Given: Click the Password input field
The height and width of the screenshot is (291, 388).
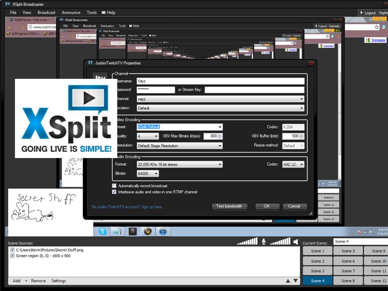Looking at the screenshot, I should (x=156, y=90).
